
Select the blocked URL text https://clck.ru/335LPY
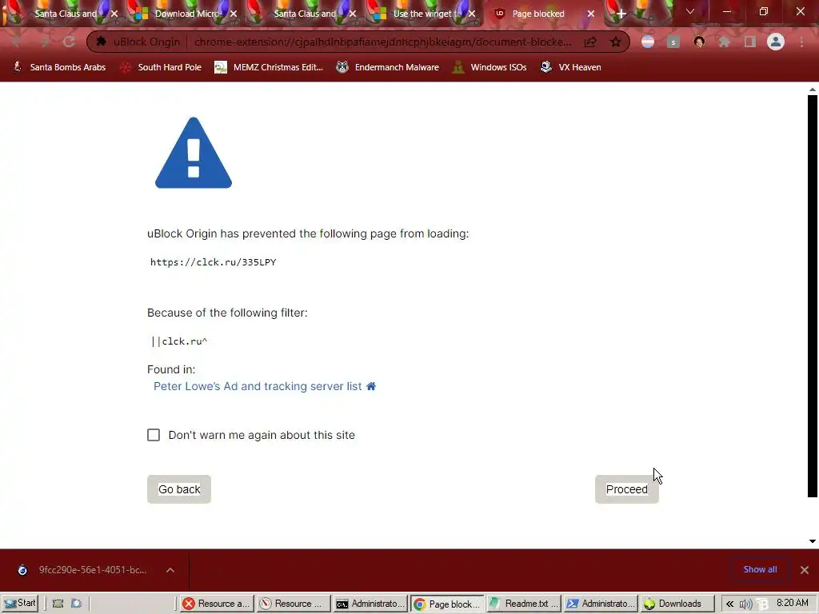coord(213,262)
